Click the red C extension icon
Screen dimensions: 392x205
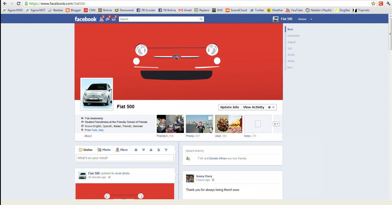(x=381, y=4)
